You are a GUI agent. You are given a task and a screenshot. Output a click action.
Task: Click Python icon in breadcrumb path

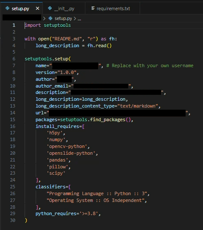(x=51, y=18)
